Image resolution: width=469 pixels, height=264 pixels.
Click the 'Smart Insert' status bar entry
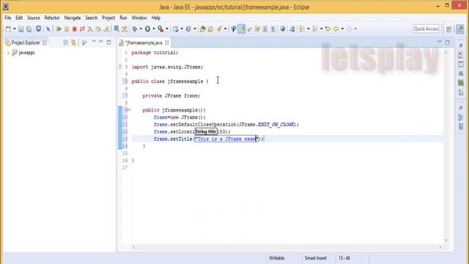click(x=316, y=258)
